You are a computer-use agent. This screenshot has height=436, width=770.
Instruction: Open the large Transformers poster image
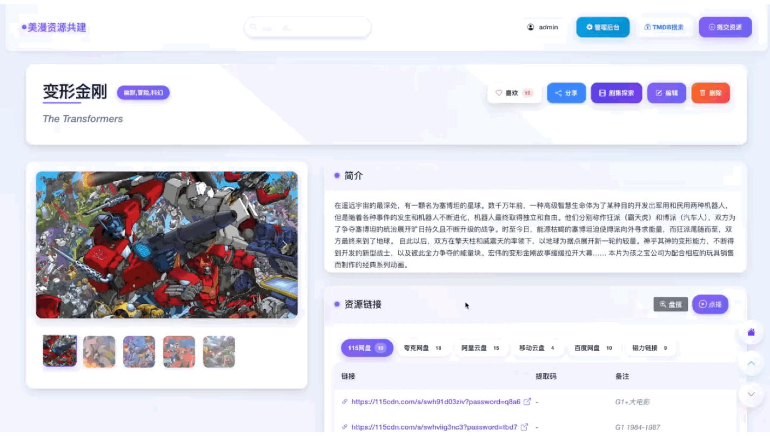[166, 245]
